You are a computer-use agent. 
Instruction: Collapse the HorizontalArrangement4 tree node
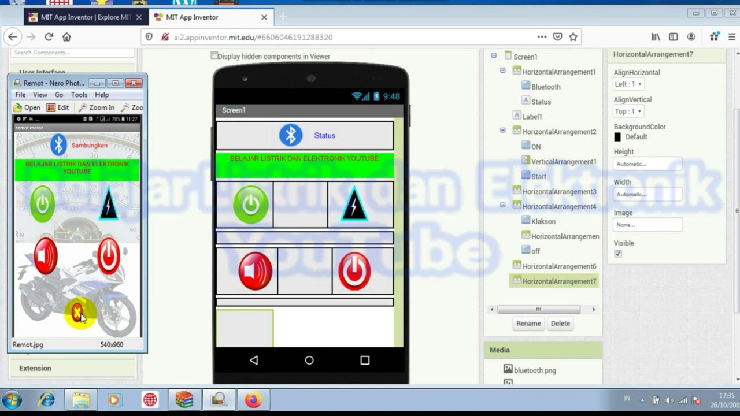[x=502, y=205]
